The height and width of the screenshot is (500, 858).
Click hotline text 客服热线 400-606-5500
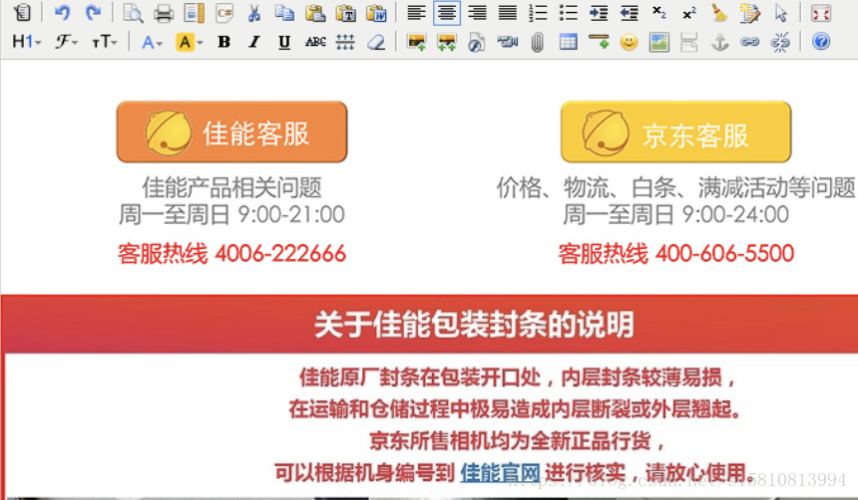675,254
